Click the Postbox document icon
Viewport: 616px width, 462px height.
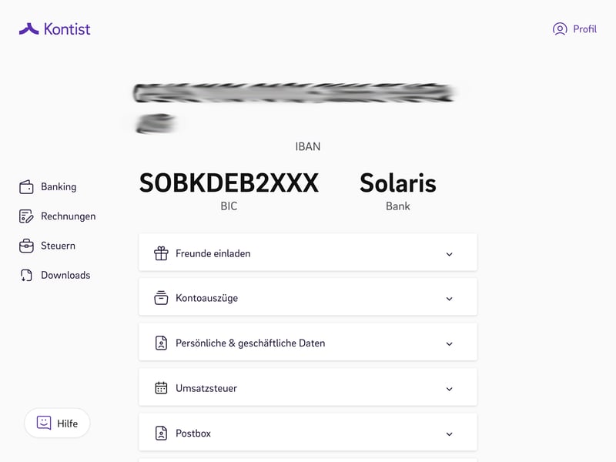[161, 434]
